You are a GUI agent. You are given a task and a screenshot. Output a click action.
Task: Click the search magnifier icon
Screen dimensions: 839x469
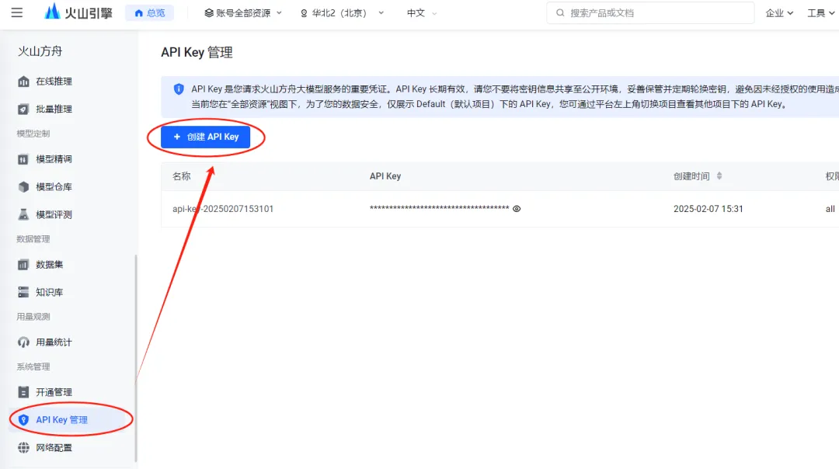(x=559, y=13)
